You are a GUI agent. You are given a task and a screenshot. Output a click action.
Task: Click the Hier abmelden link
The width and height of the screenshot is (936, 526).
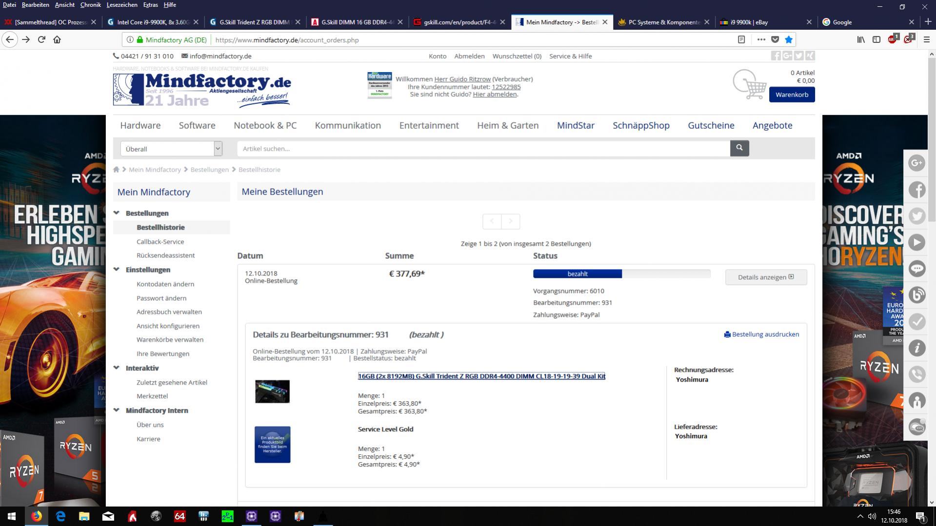495,95
